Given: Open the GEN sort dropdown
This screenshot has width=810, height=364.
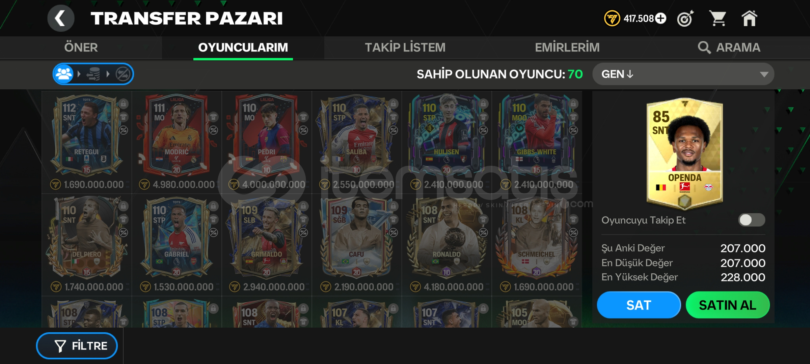Looking at the screenshot, I should [683, 74].
